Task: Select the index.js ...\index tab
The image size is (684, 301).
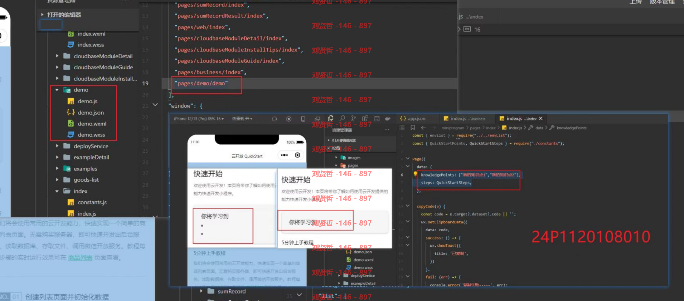Action: pos(518,119)
